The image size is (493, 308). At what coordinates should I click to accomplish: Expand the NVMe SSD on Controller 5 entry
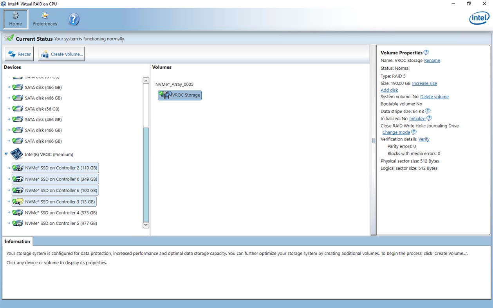click(x=9, y=223)
